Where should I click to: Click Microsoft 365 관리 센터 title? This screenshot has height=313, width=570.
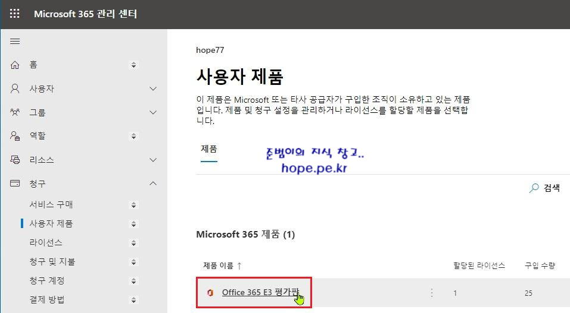coord(85,14)
